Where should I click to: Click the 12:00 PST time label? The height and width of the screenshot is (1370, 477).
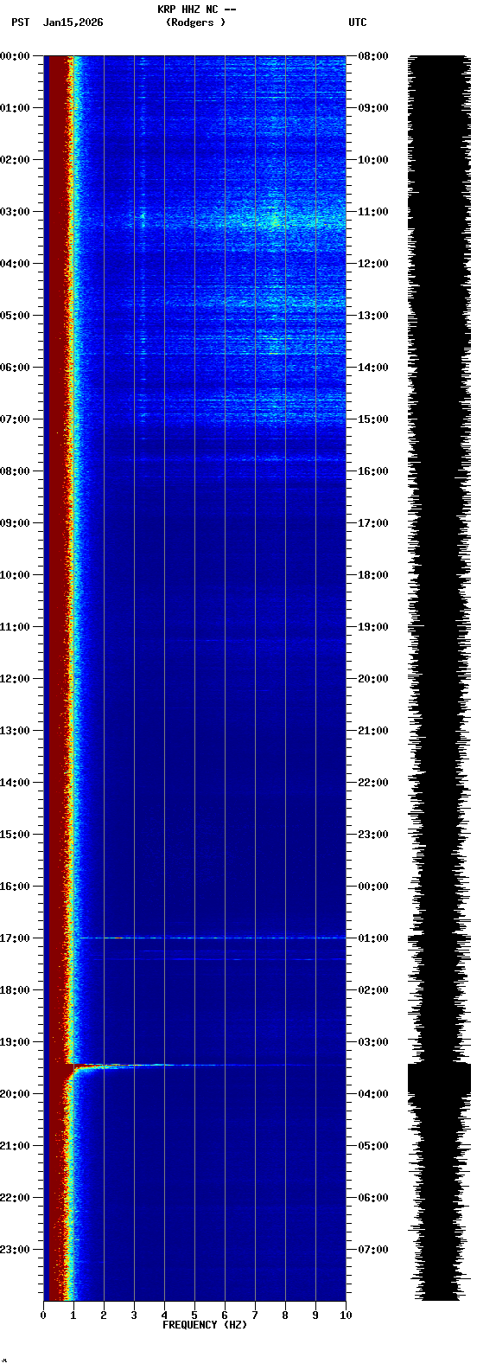(15, 679)
